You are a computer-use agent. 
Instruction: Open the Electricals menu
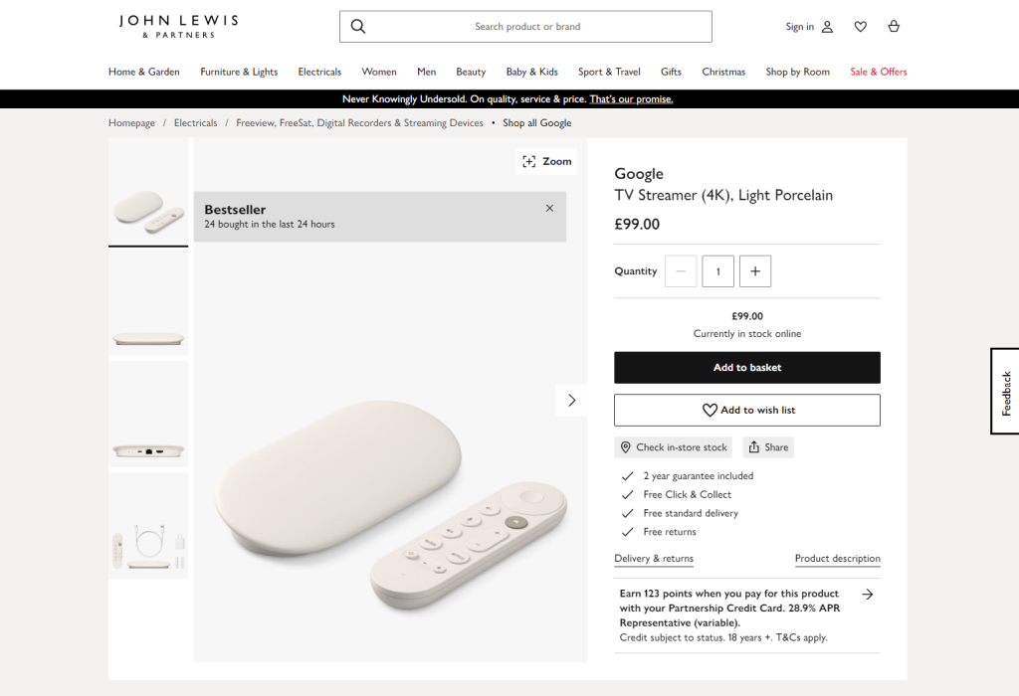coord(319,72)
